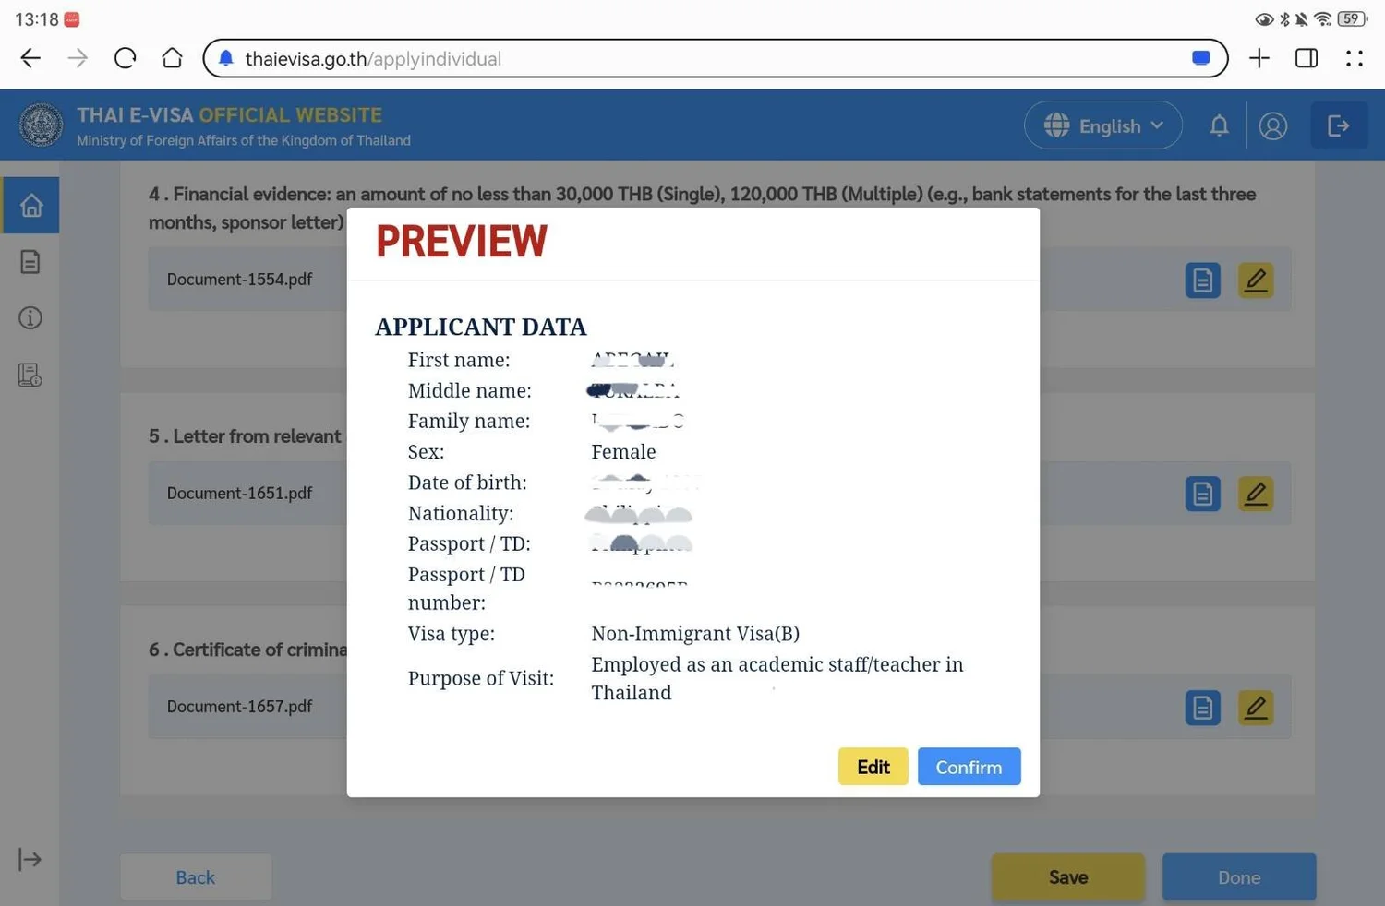Click the Document-1651.pdf file name
Image resolution: width=1385 pixels, height=906 pixels.
pos(239,494)
